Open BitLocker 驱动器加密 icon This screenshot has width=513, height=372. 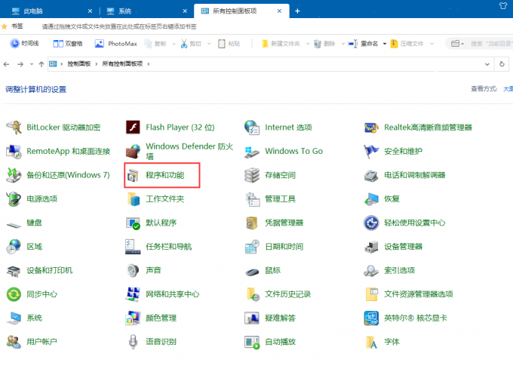(14, 128)
